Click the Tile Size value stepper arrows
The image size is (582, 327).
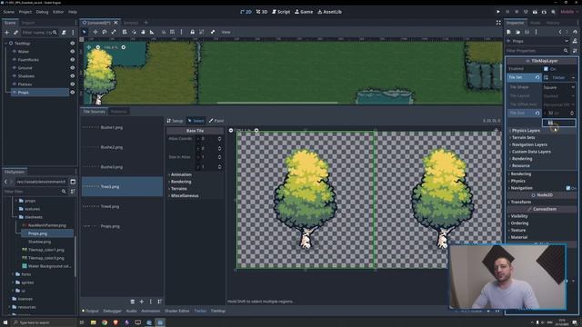pos(572,113)
